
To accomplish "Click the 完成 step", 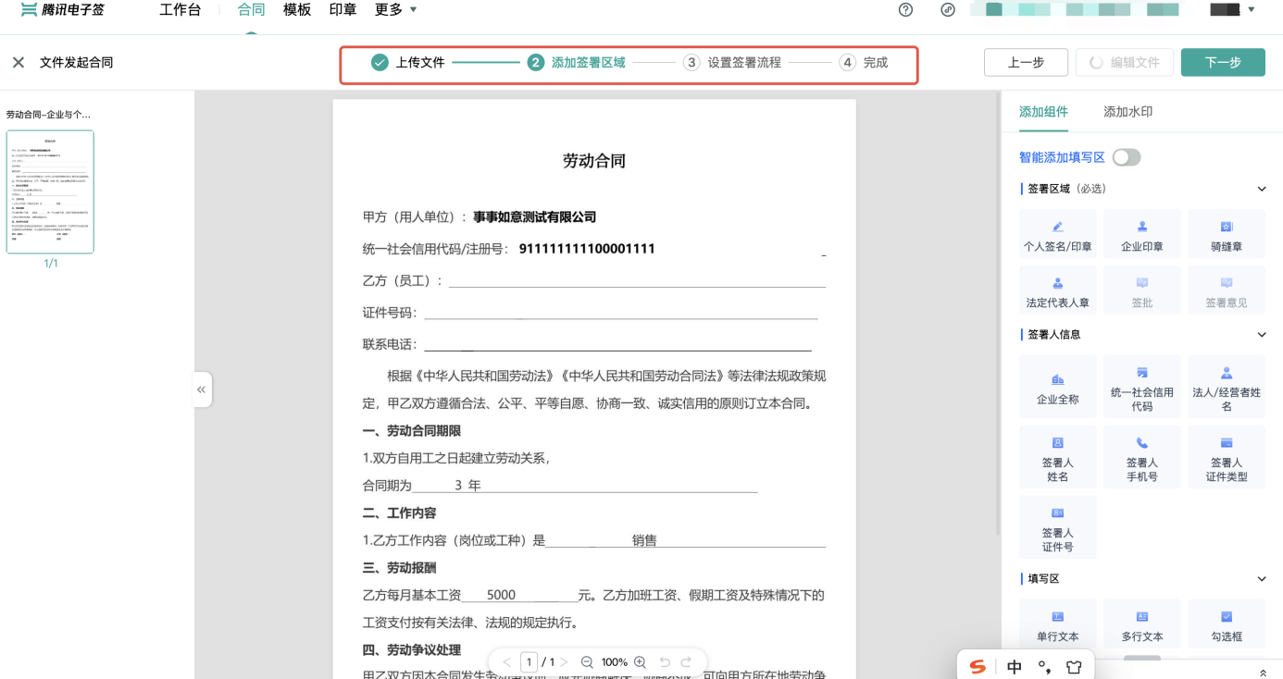I will [864, 63].
